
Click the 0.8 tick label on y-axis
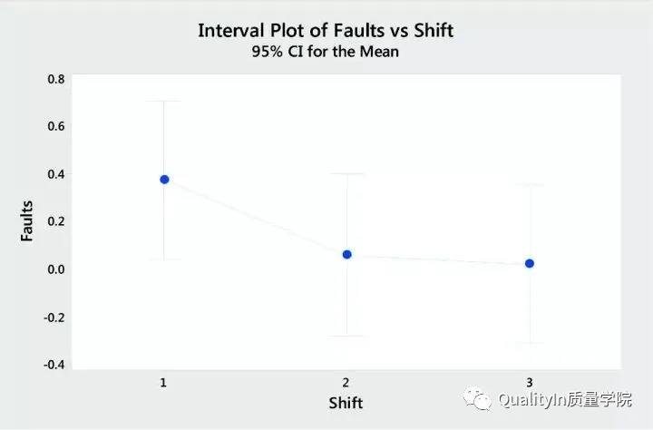tap(55, 79)
